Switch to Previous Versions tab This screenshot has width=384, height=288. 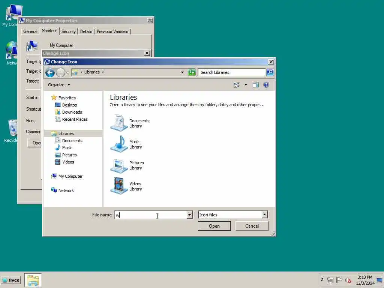pyautogui.click(x=112, y=31)
